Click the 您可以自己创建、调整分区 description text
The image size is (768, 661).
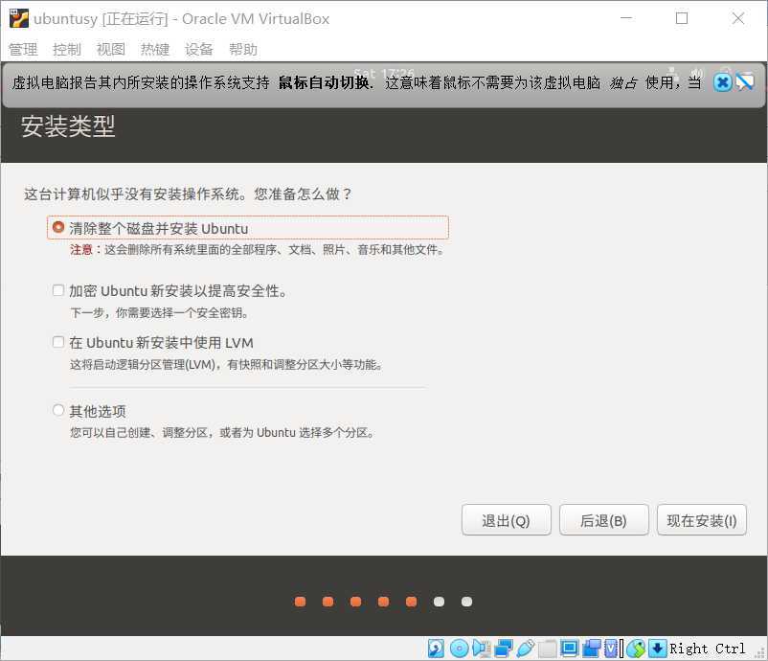[222, 433]
